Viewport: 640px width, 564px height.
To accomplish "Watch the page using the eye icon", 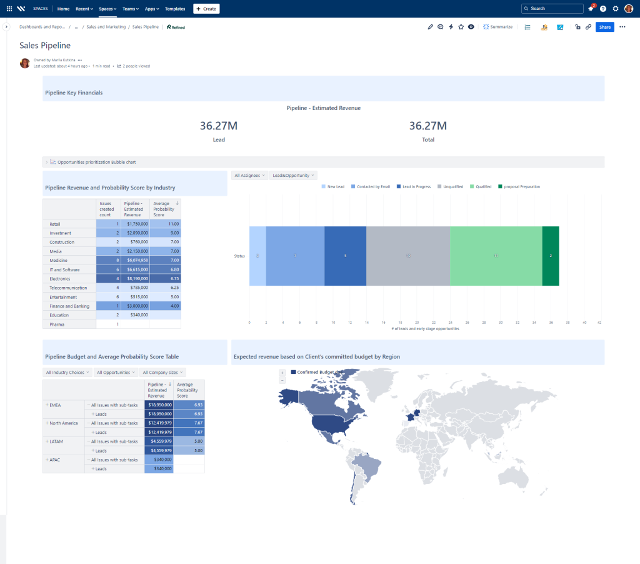I will coord(471,27).
